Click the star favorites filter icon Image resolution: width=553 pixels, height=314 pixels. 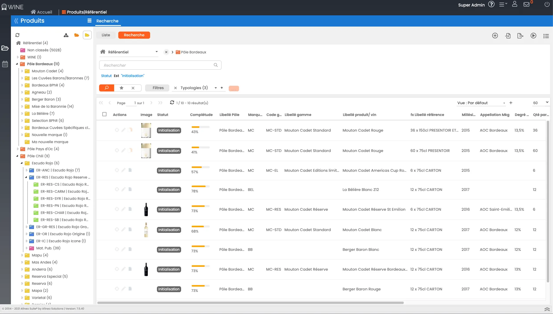tap(121, 88)
